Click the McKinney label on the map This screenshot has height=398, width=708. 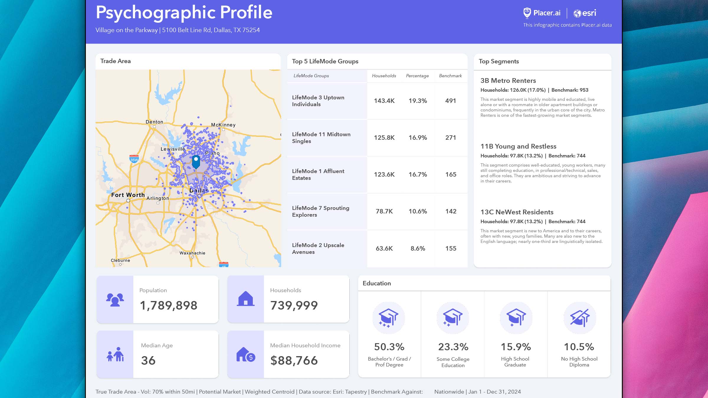coord(223,125)
